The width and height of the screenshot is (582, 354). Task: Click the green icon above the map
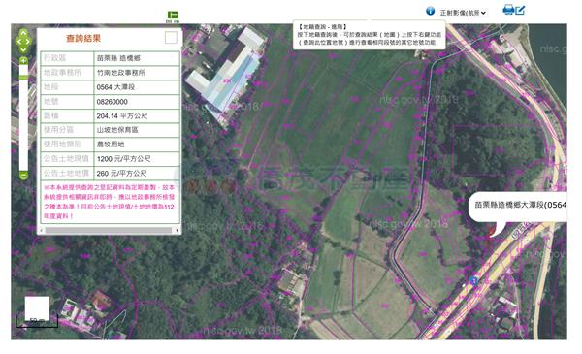click(x=173, y=15)
